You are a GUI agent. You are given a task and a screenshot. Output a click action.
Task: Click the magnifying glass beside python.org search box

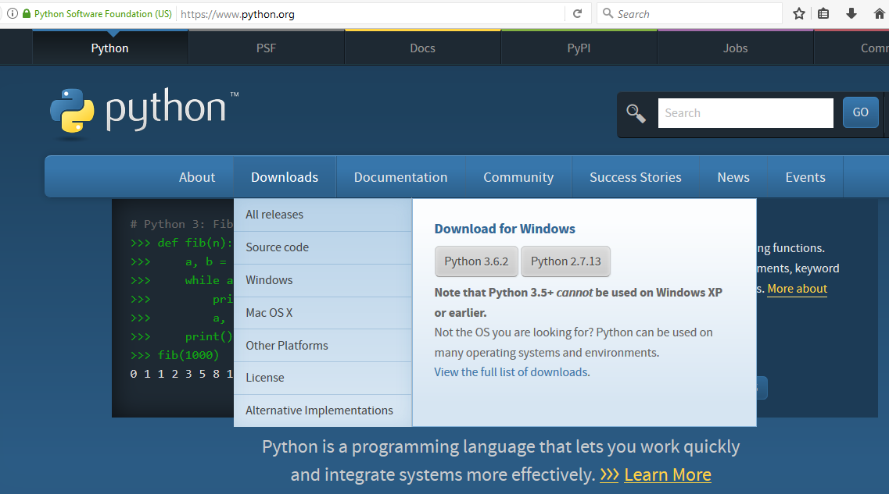(636, 112)
